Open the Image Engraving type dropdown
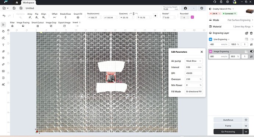The height and width of the screenshot is (137, 254). [222, 52]
